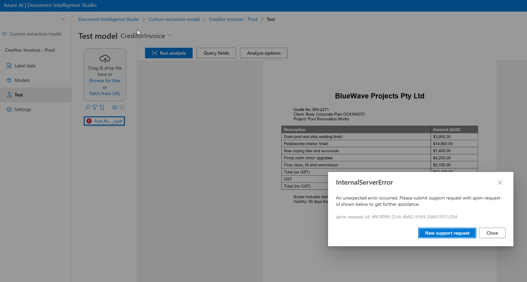Click the red error icon on the PDF file
This screenshot has width=527, height=282.
(89, 121)
